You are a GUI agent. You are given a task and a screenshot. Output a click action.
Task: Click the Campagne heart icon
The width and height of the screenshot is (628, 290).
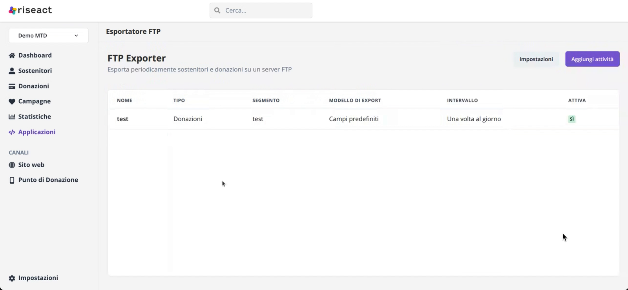pyautogui.click(x=12, y=101)
